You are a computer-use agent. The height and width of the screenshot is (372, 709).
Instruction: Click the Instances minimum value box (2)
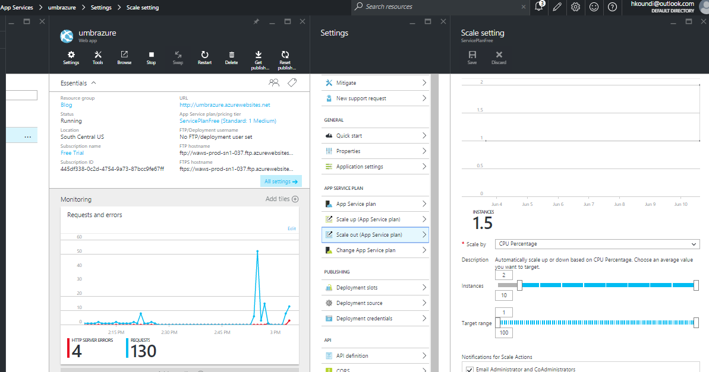(x=504, y=275)
